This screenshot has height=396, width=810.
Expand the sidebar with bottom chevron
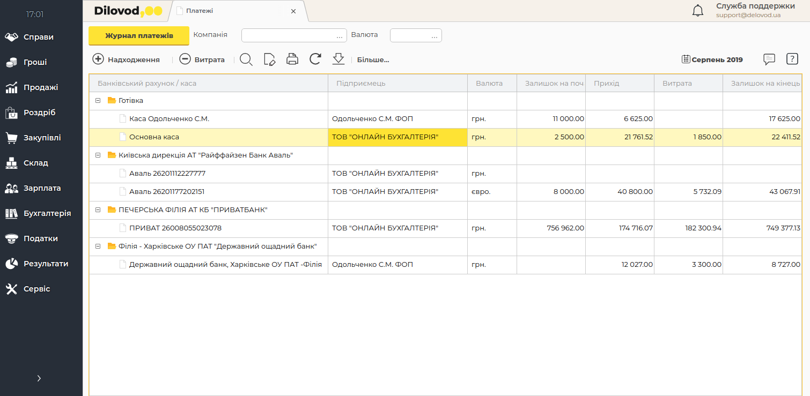tap(39, 378)
